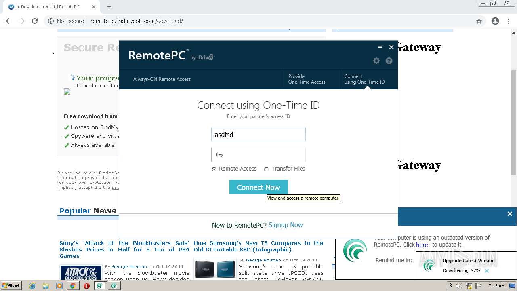Click the partner's access ID field
The width and height of the screenshot is (517, 291).
coord(258,135)
